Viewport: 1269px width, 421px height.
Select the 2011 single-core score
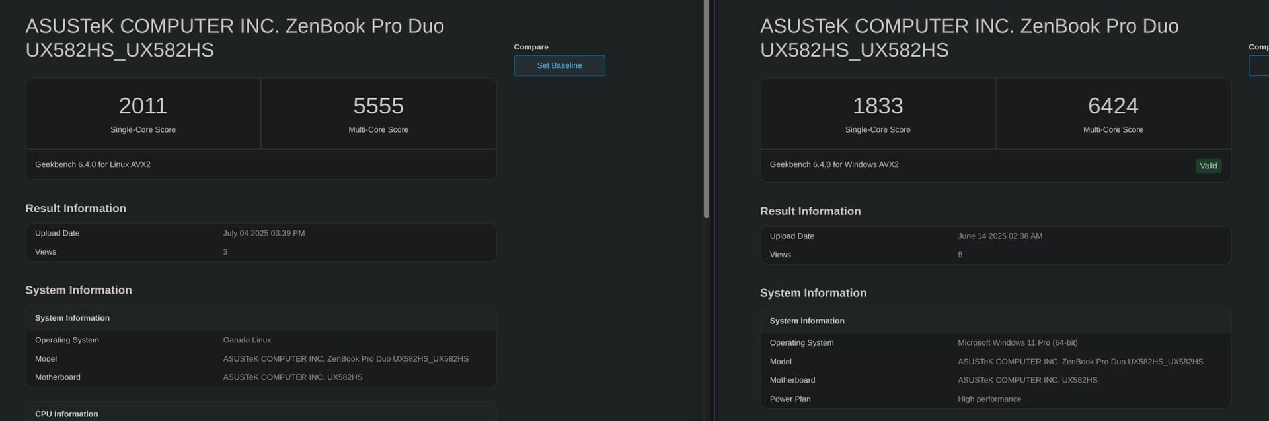pos(143,106)
